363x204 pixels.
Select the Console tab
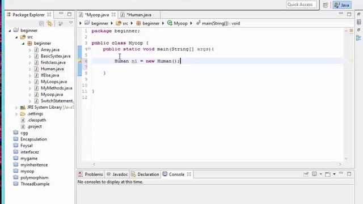coord(174,175)
